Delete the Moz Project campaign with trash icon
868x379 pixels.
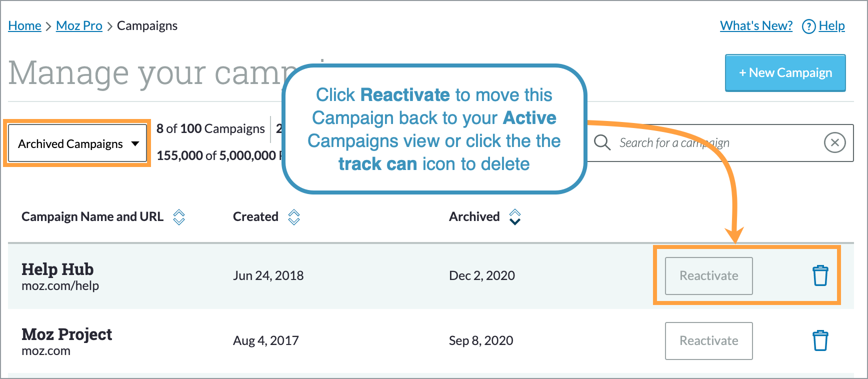point(820,340)
